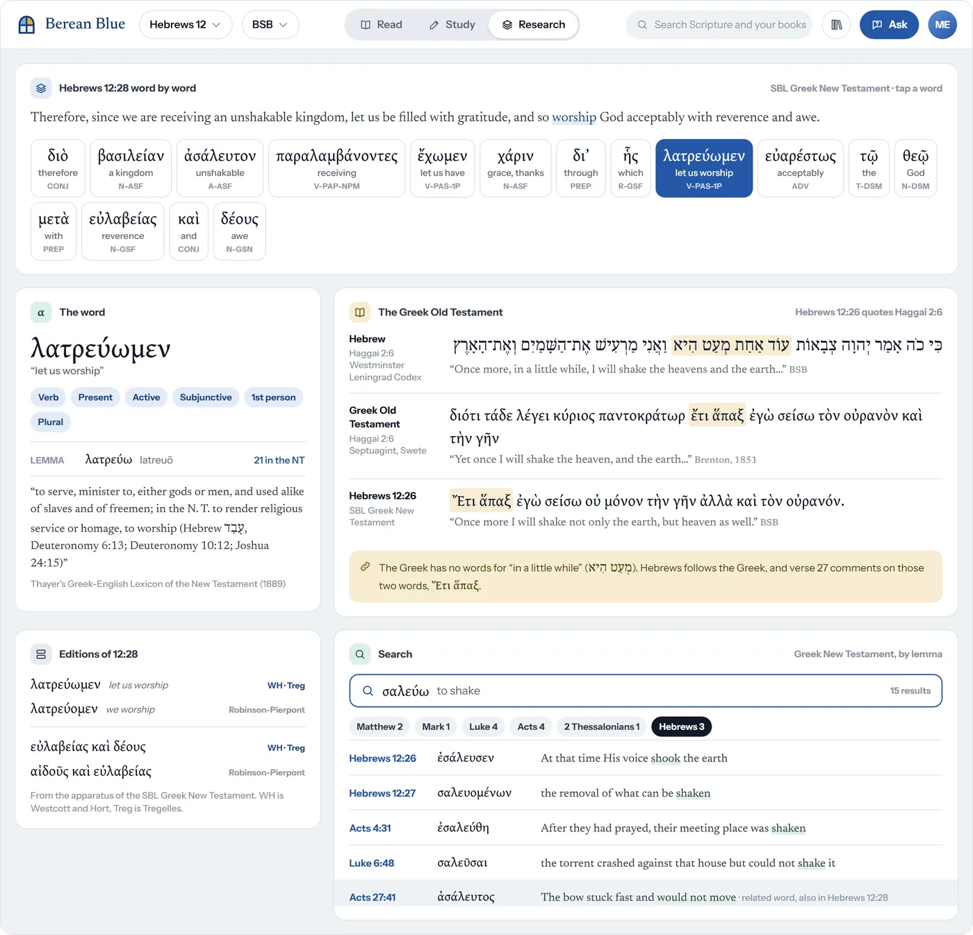Click the link icon in the yellow note
This screenshot has height=935, width=973.
click(x=365, y=568)
